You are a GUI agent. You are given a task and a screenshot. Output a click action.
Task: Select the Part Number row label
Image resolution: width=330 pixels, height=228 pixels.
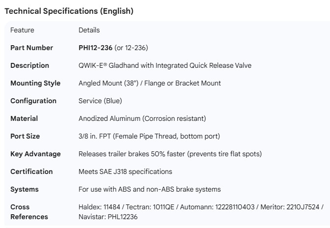(x=31, y=48)
